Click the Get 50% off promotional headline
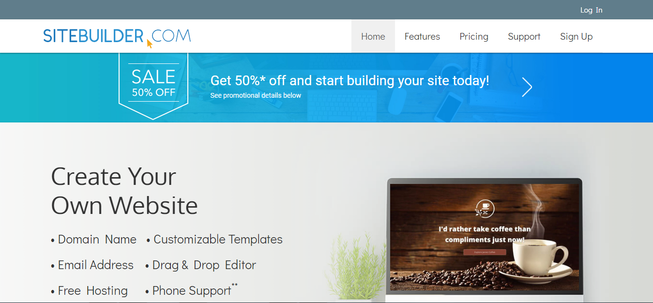This screenshot has width=653, height=303. 349,80
